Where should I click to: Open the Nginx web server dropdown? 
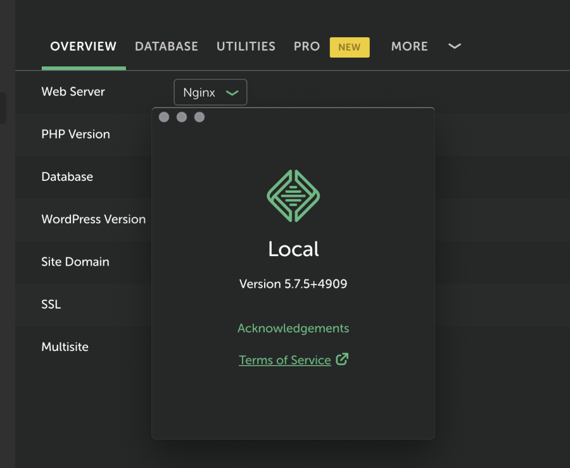point(210,92)
